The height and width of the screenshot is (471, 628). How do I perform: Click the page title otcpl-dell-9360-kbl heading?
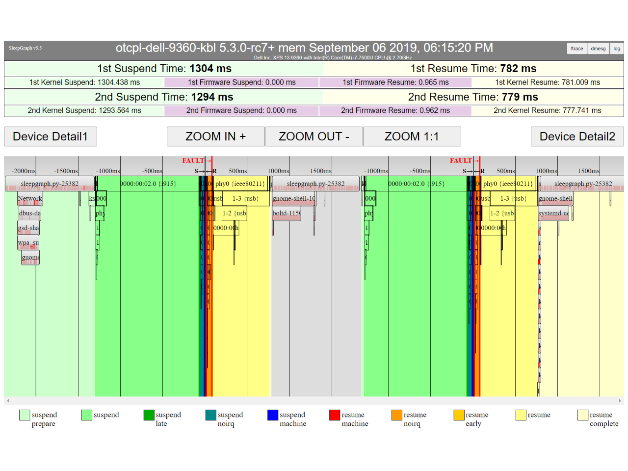tap(304, 48)
